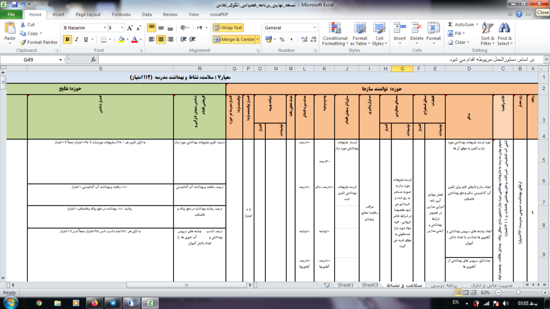Open the Format as Table gallery
The height and width of the screenshot is (309, 550).
360,34
